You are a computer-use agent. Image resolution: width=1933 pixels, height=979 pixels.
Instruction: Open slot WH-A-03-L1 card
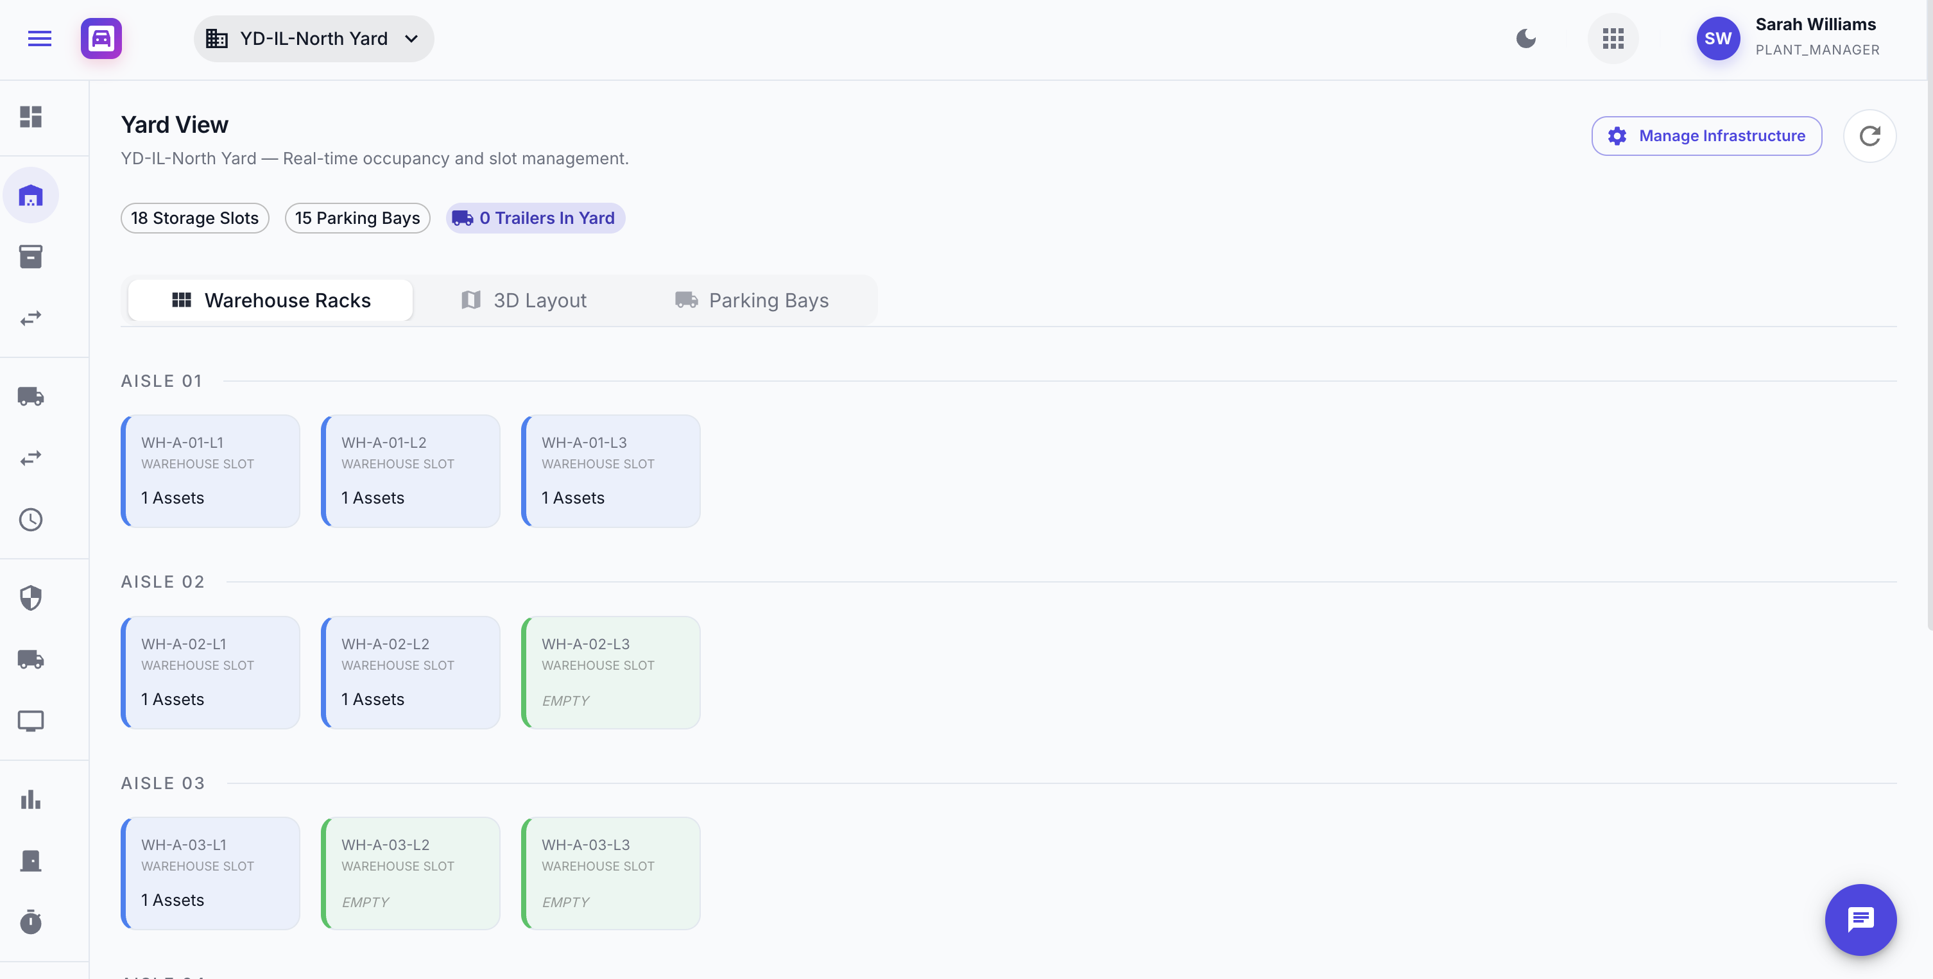point(210,873)
